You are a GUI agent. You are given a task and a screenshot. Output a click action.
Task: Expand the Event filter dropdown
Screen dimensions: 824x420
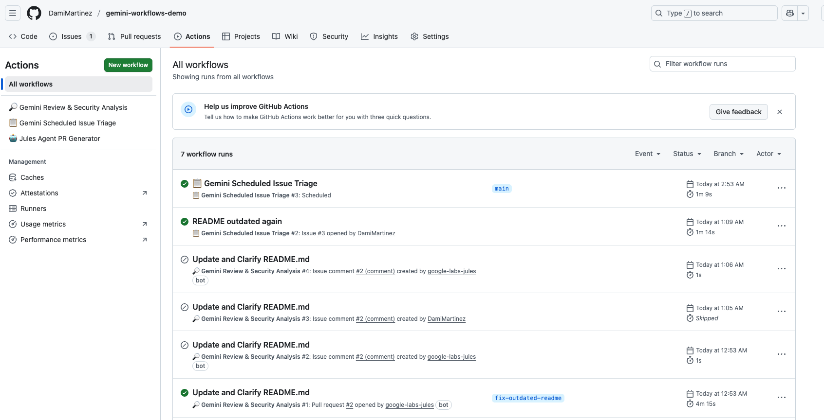pos(648,154)
